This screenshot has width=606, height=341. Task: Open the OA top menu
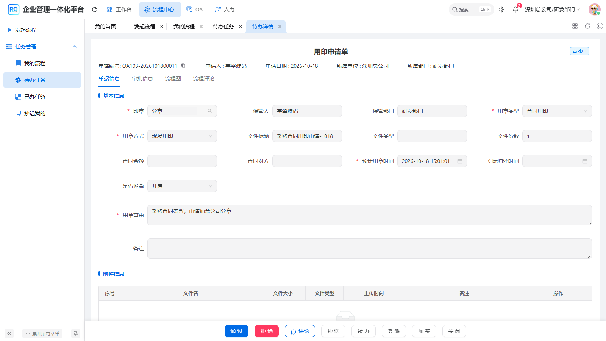195,9
